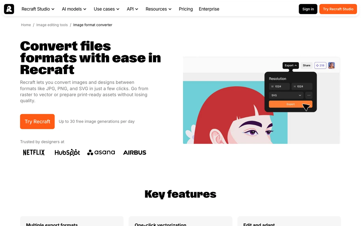Click the HubSpot logo

click(67, 153)
